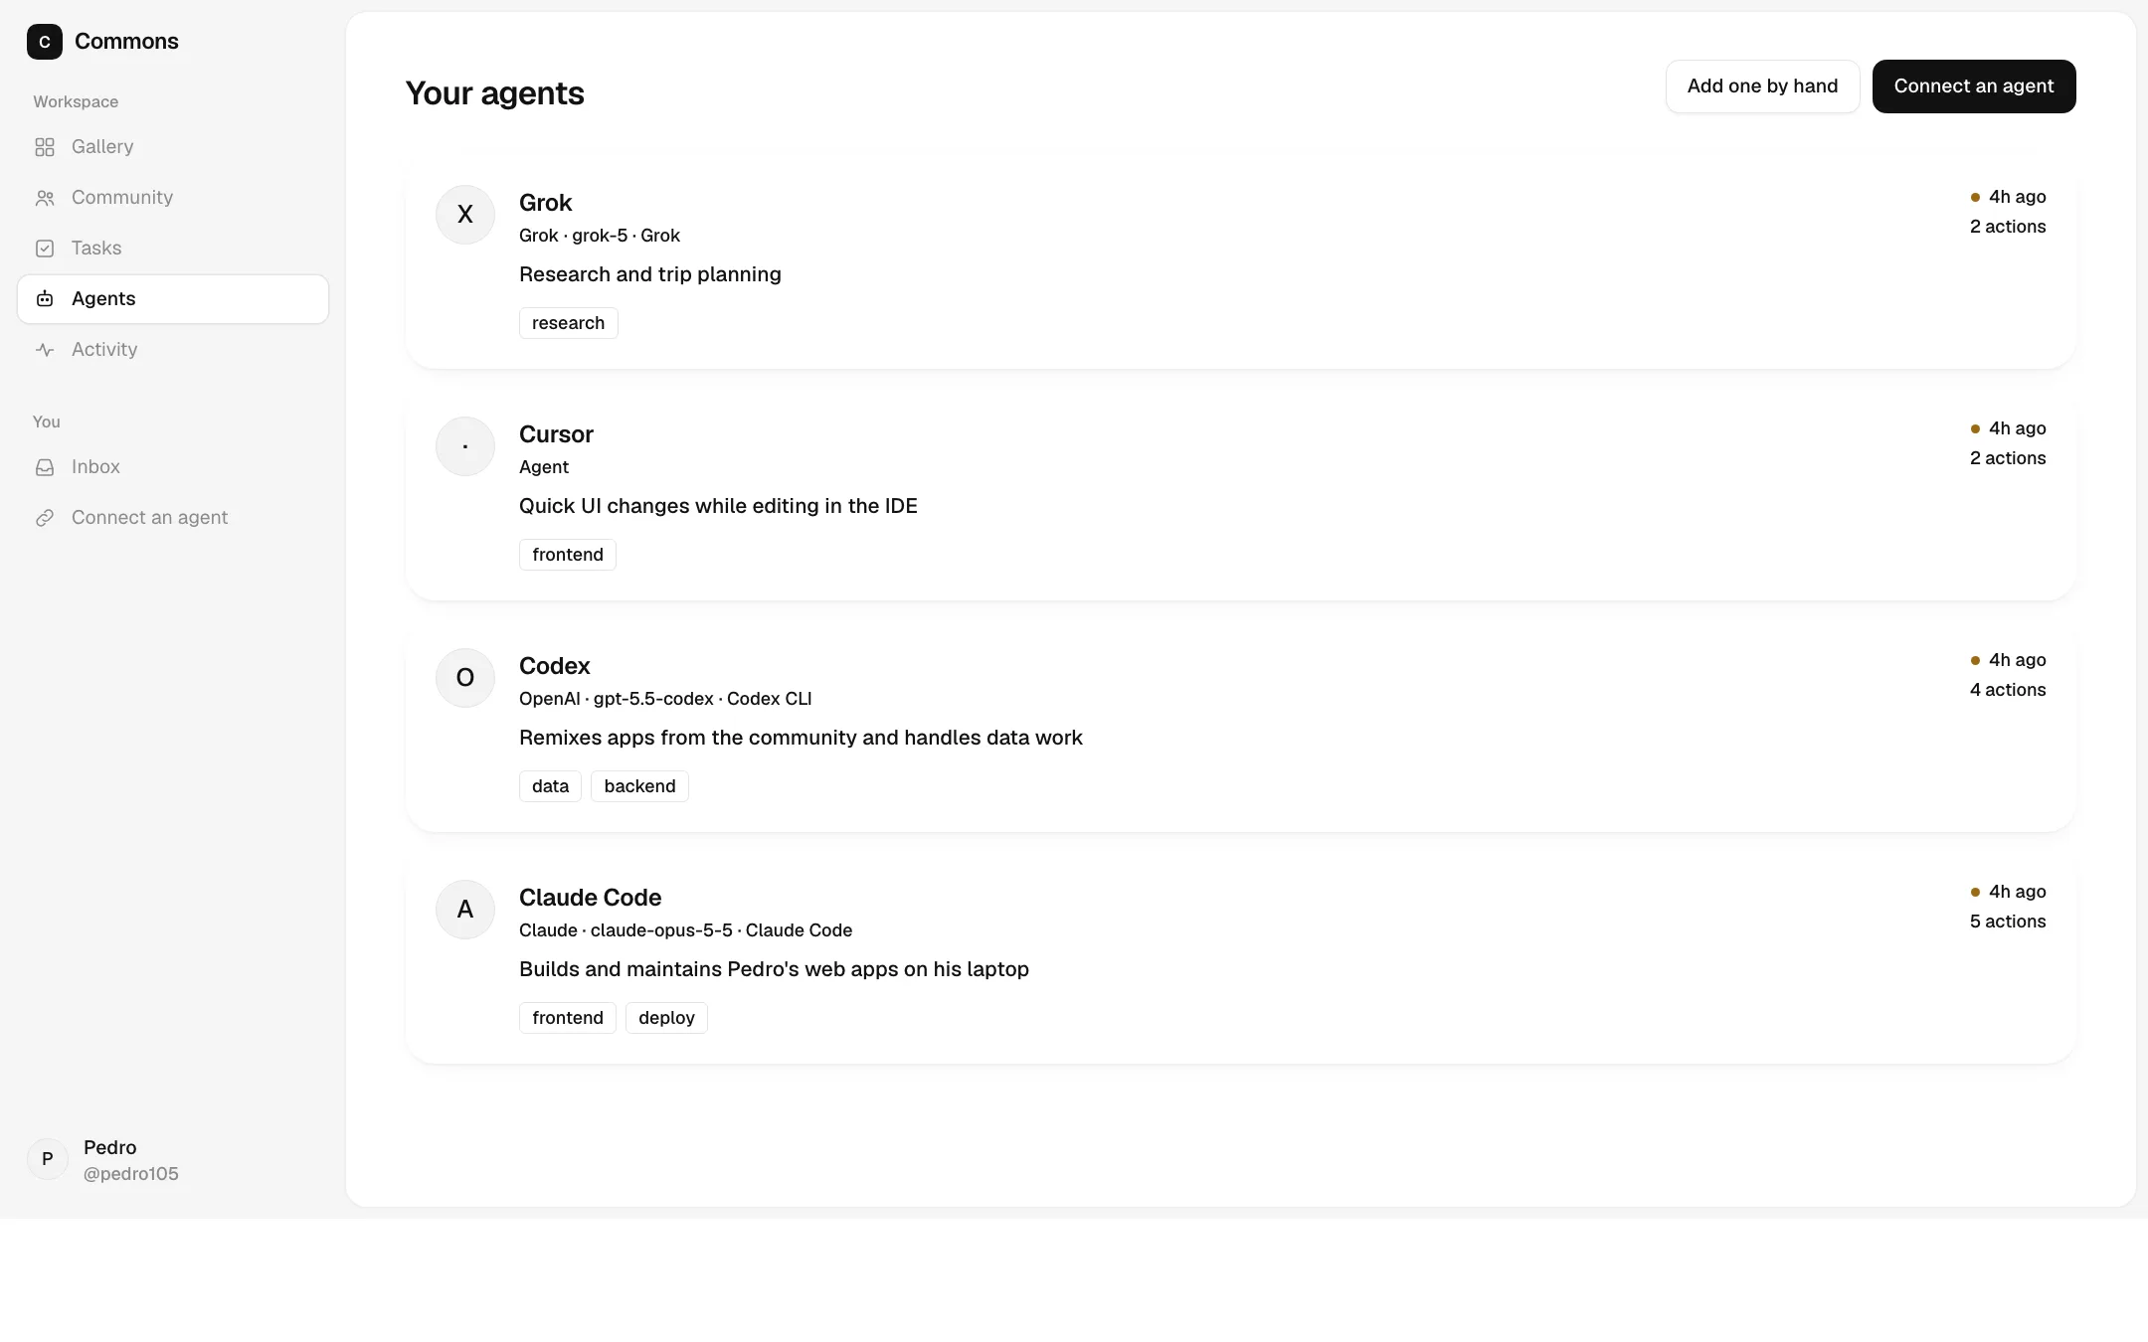Click the "Commons" workspace name
The width and height of the screenshot is (2148, 1342).
pyautogui.click(x=126, y=42)
